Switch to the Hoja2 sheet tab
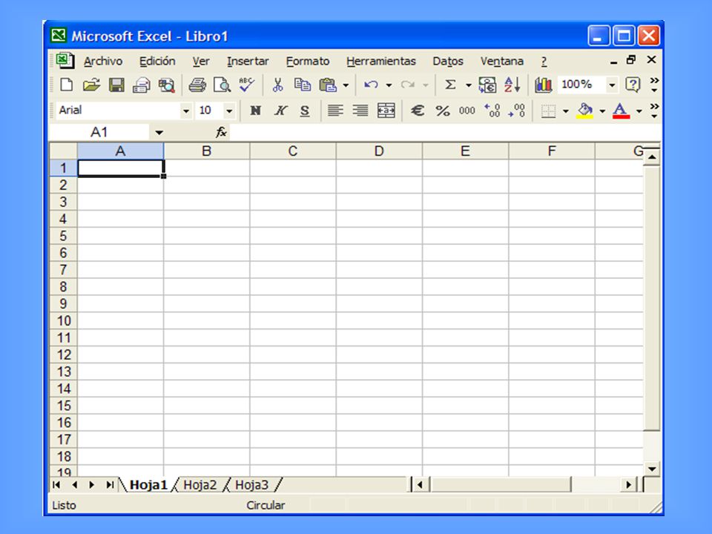The width and height of the screenshot is (712, 534). click(x=200, y=485)
